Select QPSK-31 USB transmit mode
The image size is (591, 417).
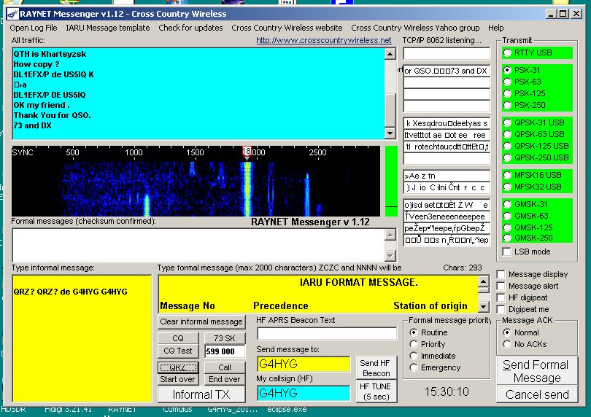coord(508,122)
